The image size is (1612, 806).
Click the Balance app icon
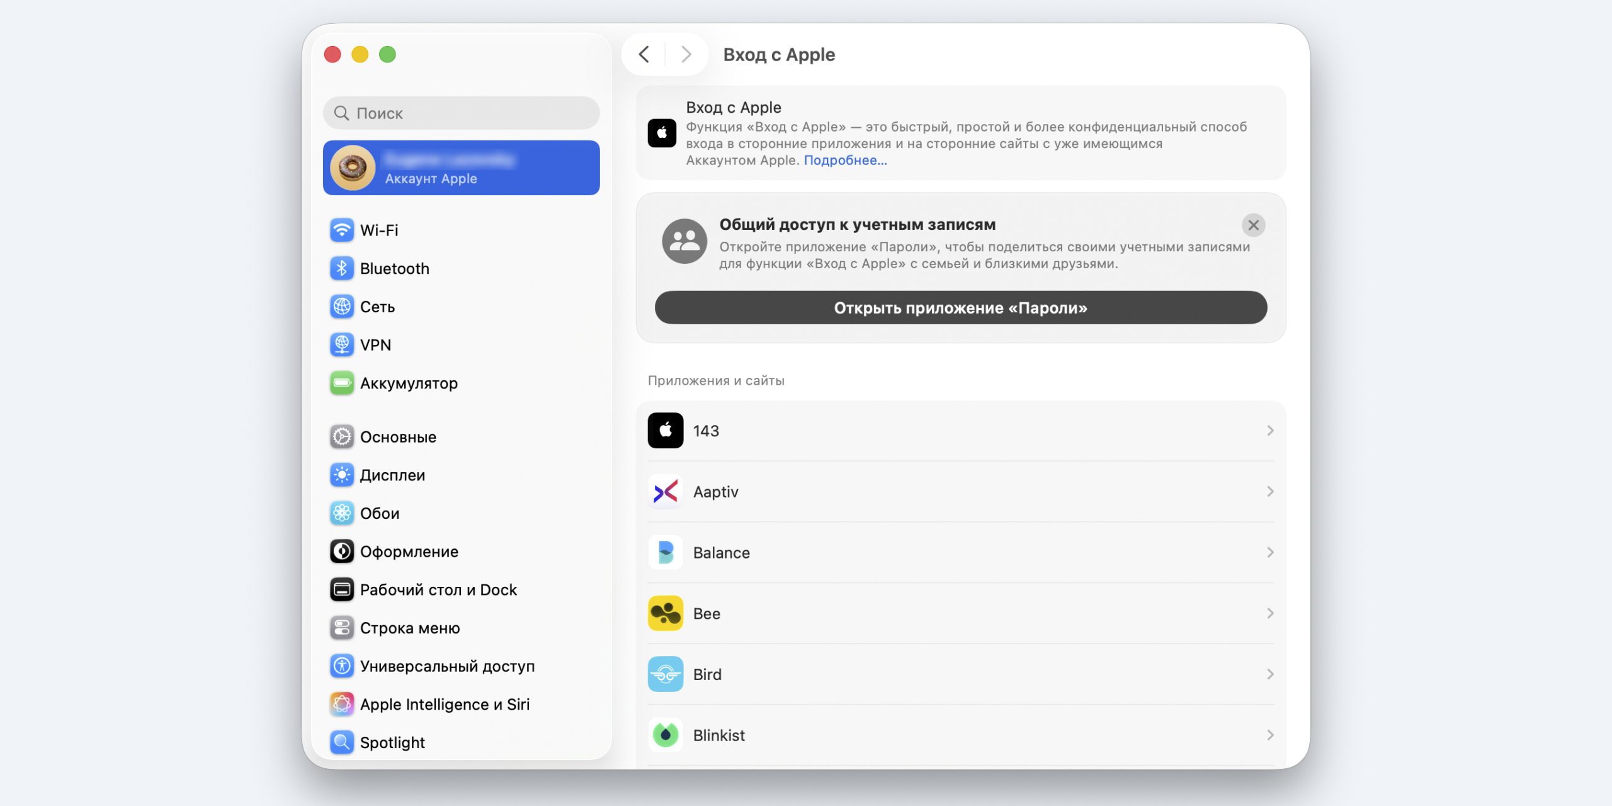(x=666, y=553)
